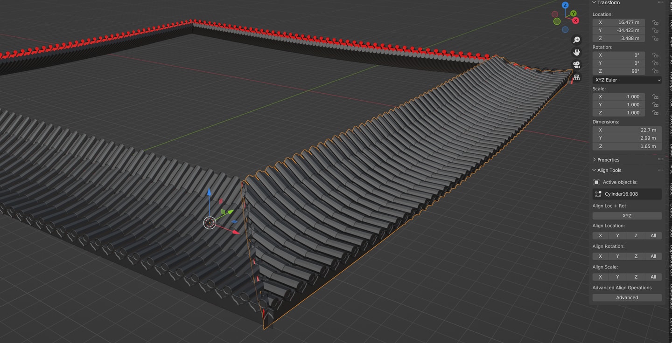Click the Cylinder16.008 object type icon
The width and height of the screenshot is (672, 343).
point(598,194)
